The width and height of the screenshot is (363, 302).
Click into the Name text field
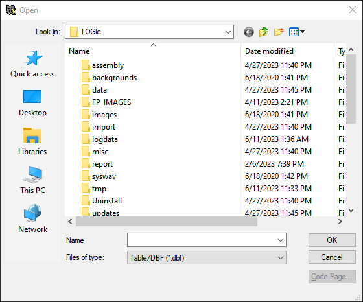202,240
